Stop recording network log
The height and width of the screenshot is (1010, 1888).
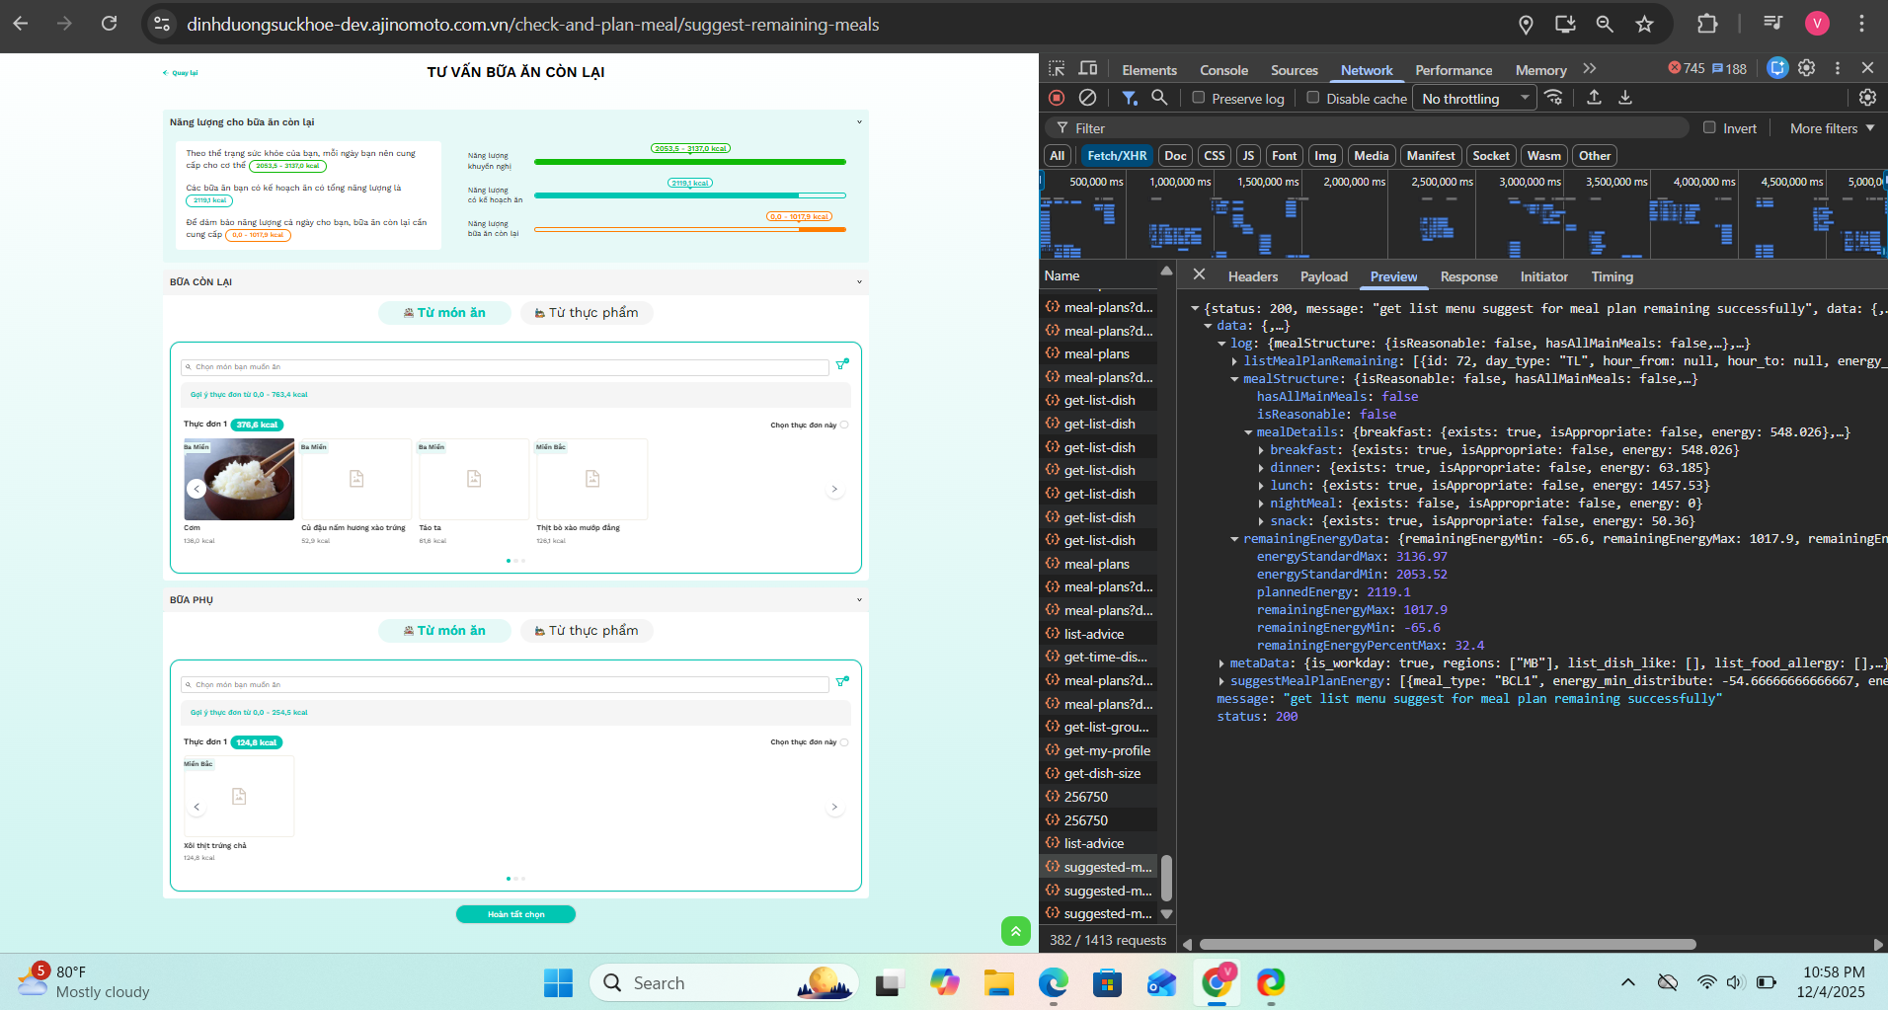click(x=1057, y=98)
